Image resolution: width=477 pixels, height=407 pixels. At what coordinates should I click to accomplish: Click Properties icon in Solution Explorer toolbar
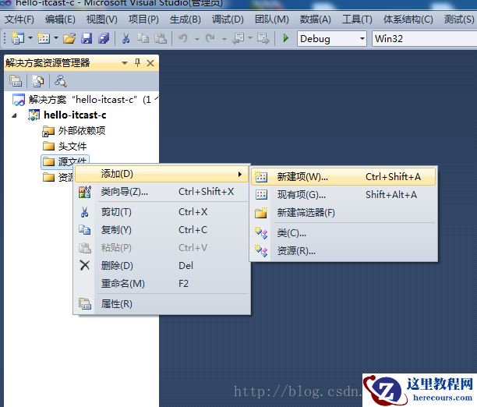pos(16,81)
